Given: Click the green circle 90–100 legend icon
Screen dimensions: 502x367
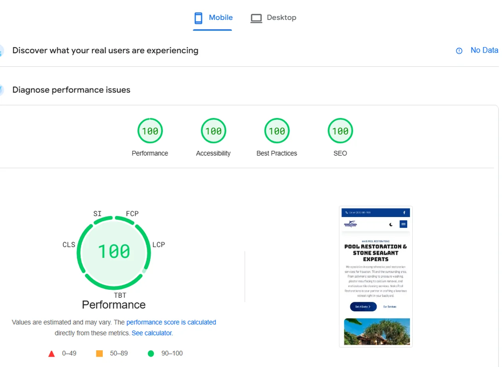Looking at the screenshot, I should [151, 353].
